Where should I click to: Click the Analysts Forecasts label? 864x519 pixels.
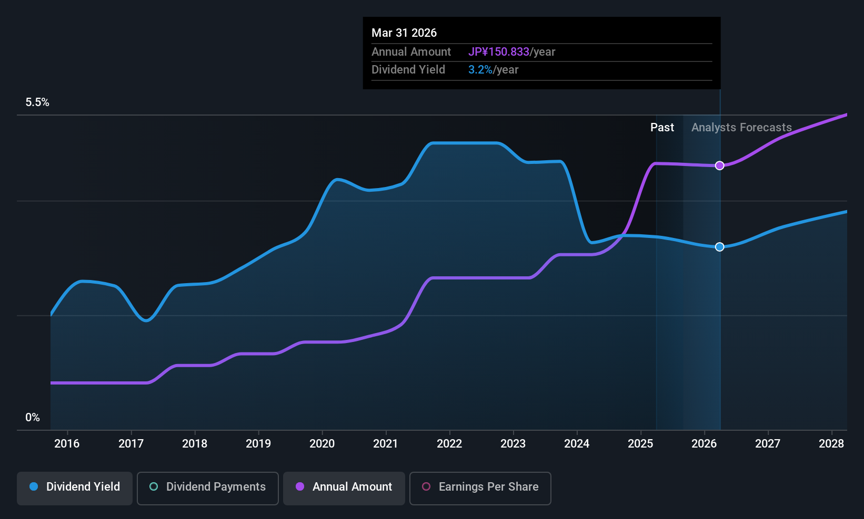pyautogui.click(x=741, y=128)
